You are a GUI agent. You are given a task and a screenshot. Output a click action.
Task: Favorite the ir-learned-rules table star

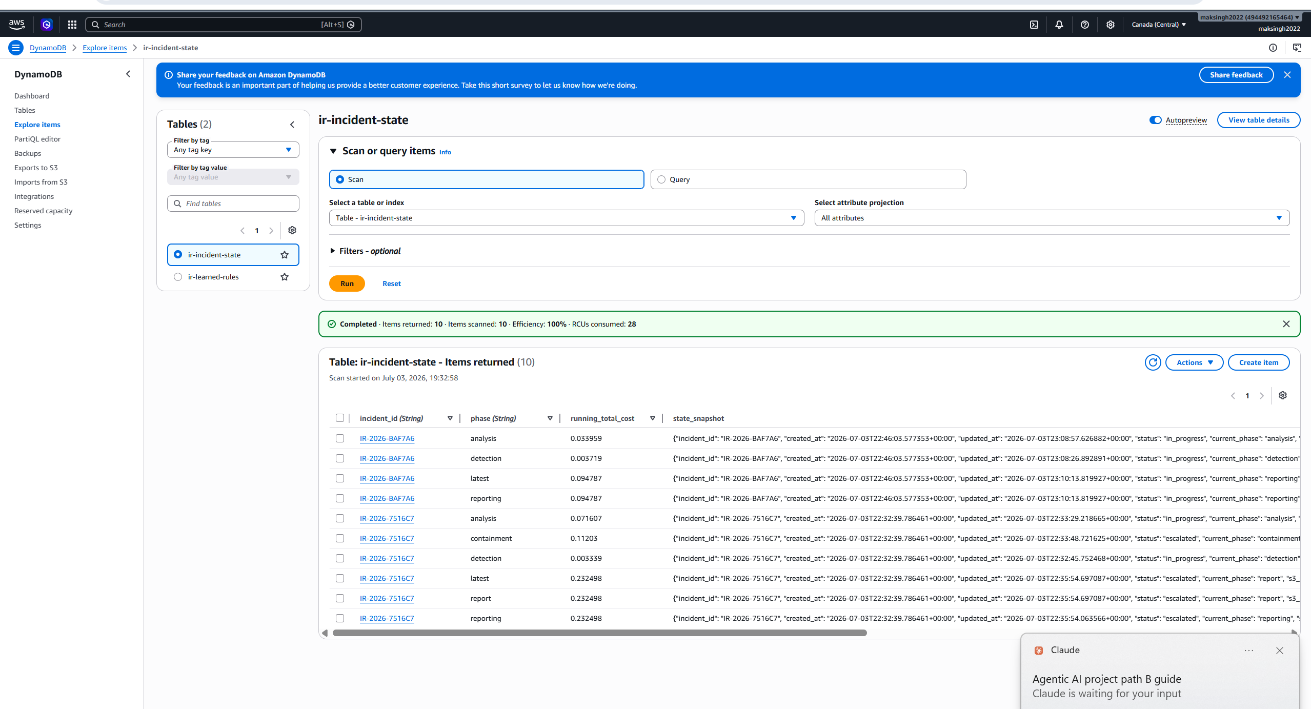tap(285, 277)
